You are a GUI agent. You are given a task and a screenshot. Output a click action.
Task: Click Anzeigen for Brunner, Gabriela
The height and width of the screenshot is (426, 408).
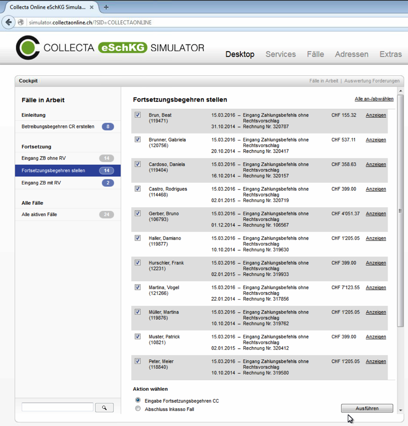click(x=376, y=140)
